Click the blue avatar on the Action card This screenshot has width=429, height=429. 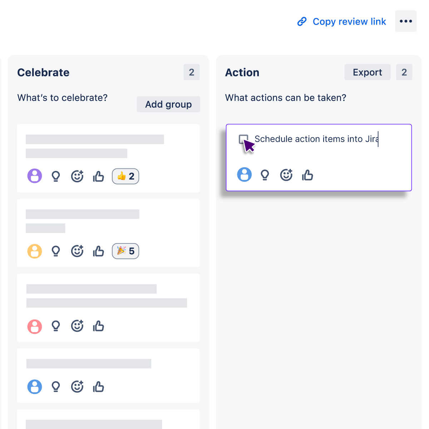244,175
